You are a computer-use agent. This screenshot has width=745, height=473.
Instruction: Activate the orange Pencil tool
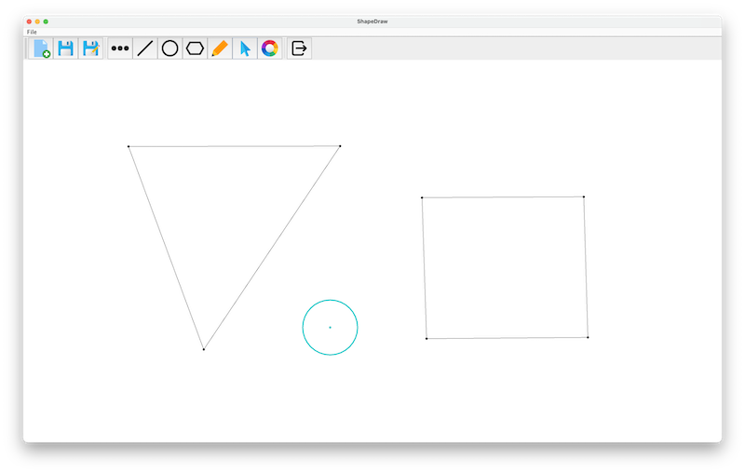coord(220,48)
